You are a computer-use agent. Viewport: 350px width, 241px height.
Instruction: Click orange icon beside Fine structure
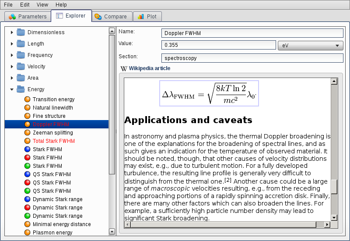pyautogui.click(x=27, y=116)
